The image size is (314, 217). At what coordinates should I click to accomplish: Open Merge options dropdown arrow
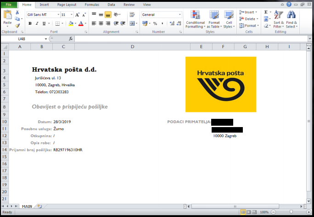coord(137,23)
